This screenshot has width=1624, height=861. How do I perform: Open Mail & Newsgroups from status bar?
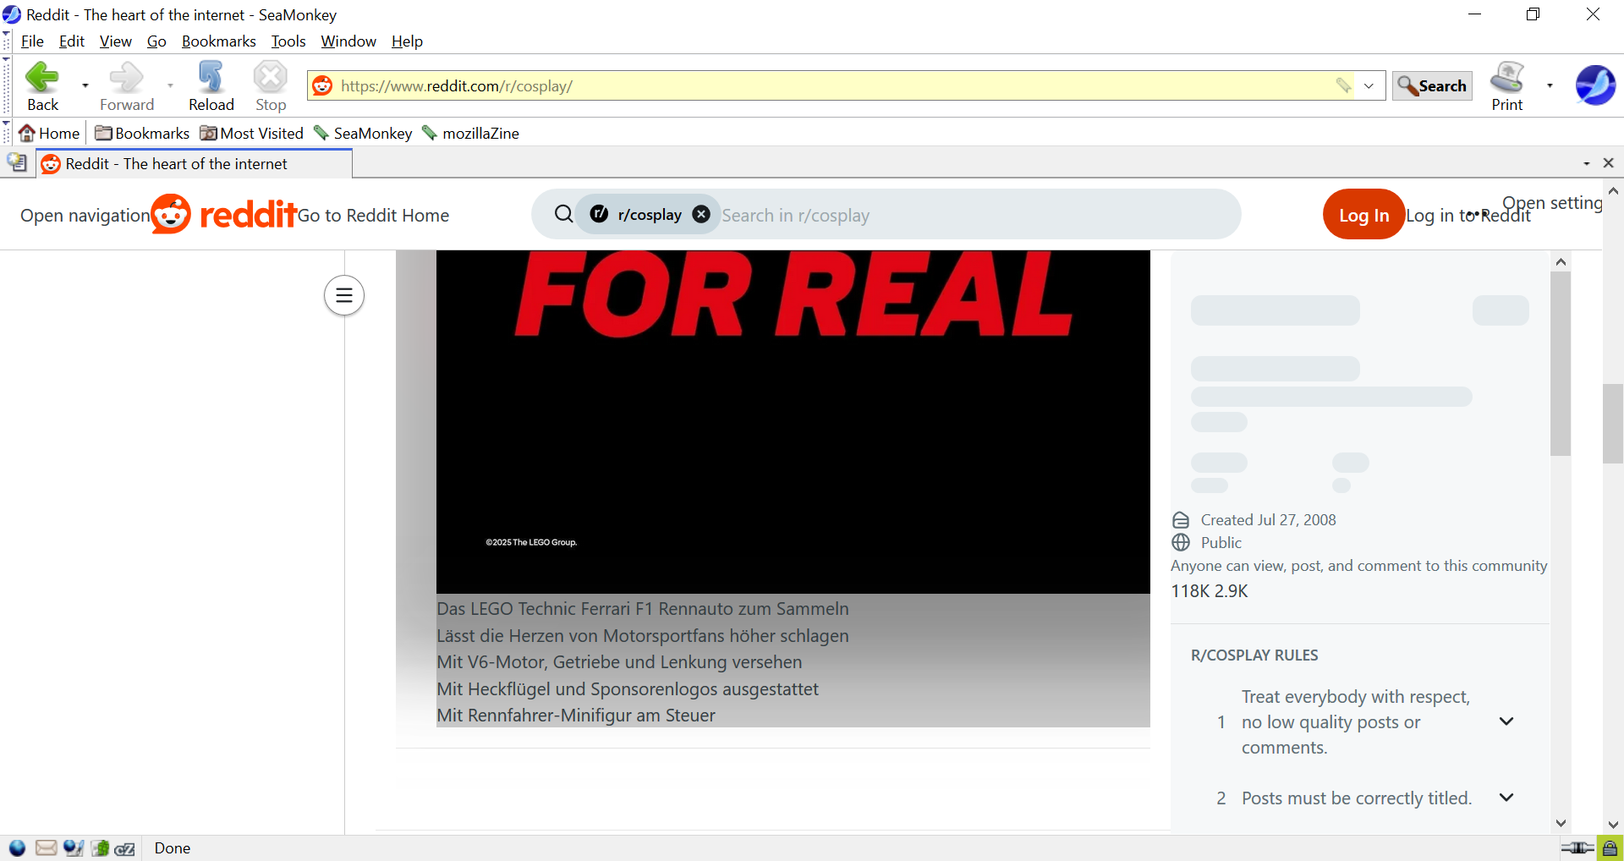[46, 848]
